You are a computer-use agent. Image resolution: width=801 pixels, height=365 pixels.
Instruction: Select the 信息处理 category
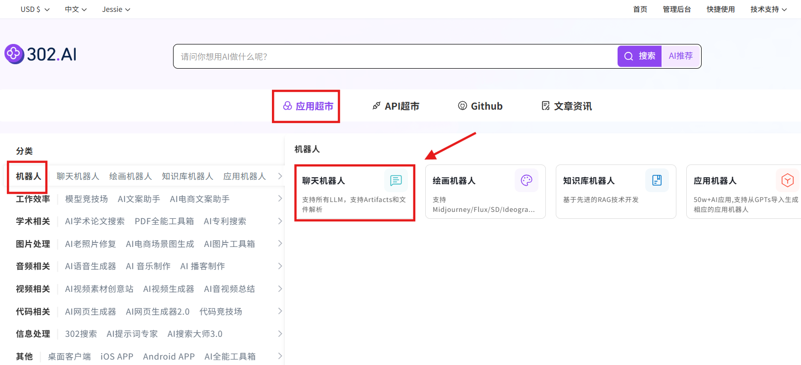33,334
